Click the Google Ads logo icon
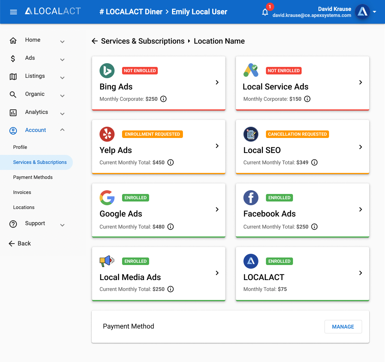The width and height of the screenshot is (385, 362). [107, 198]
